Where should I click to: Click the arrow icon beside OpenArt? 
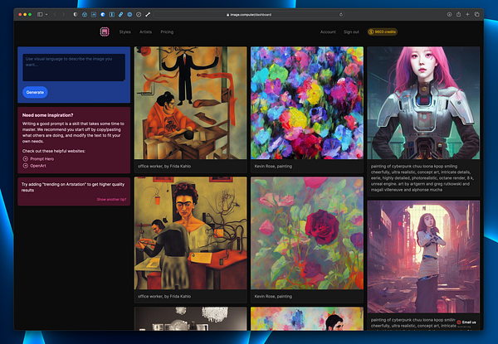click(x=26, y=166)
